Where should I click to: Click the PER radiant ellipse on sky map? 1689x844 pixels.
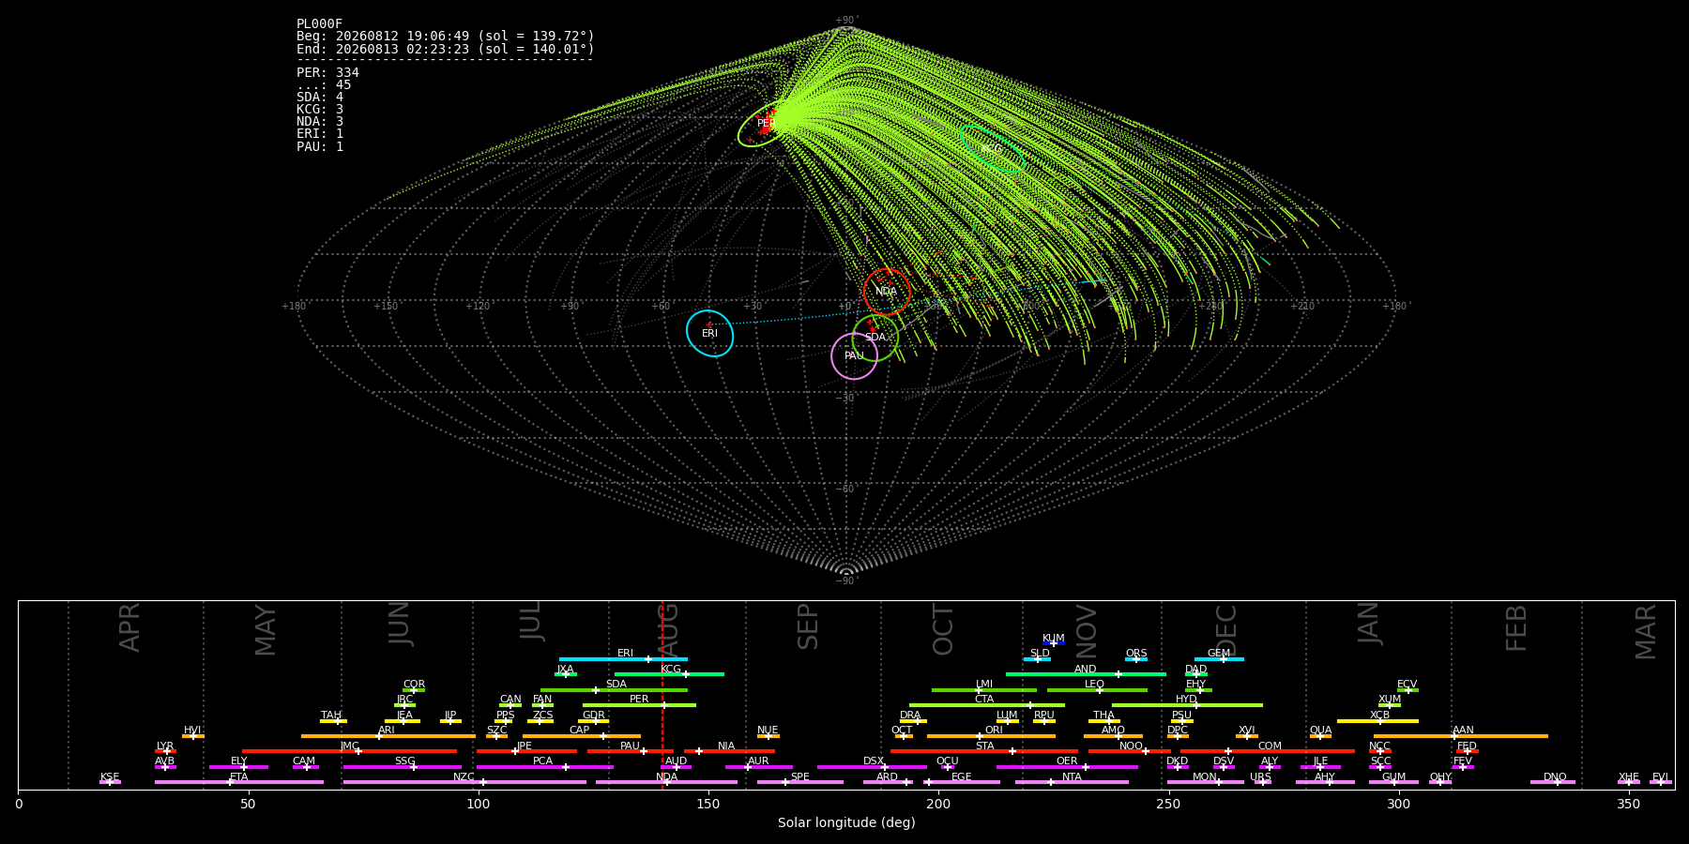764,124
